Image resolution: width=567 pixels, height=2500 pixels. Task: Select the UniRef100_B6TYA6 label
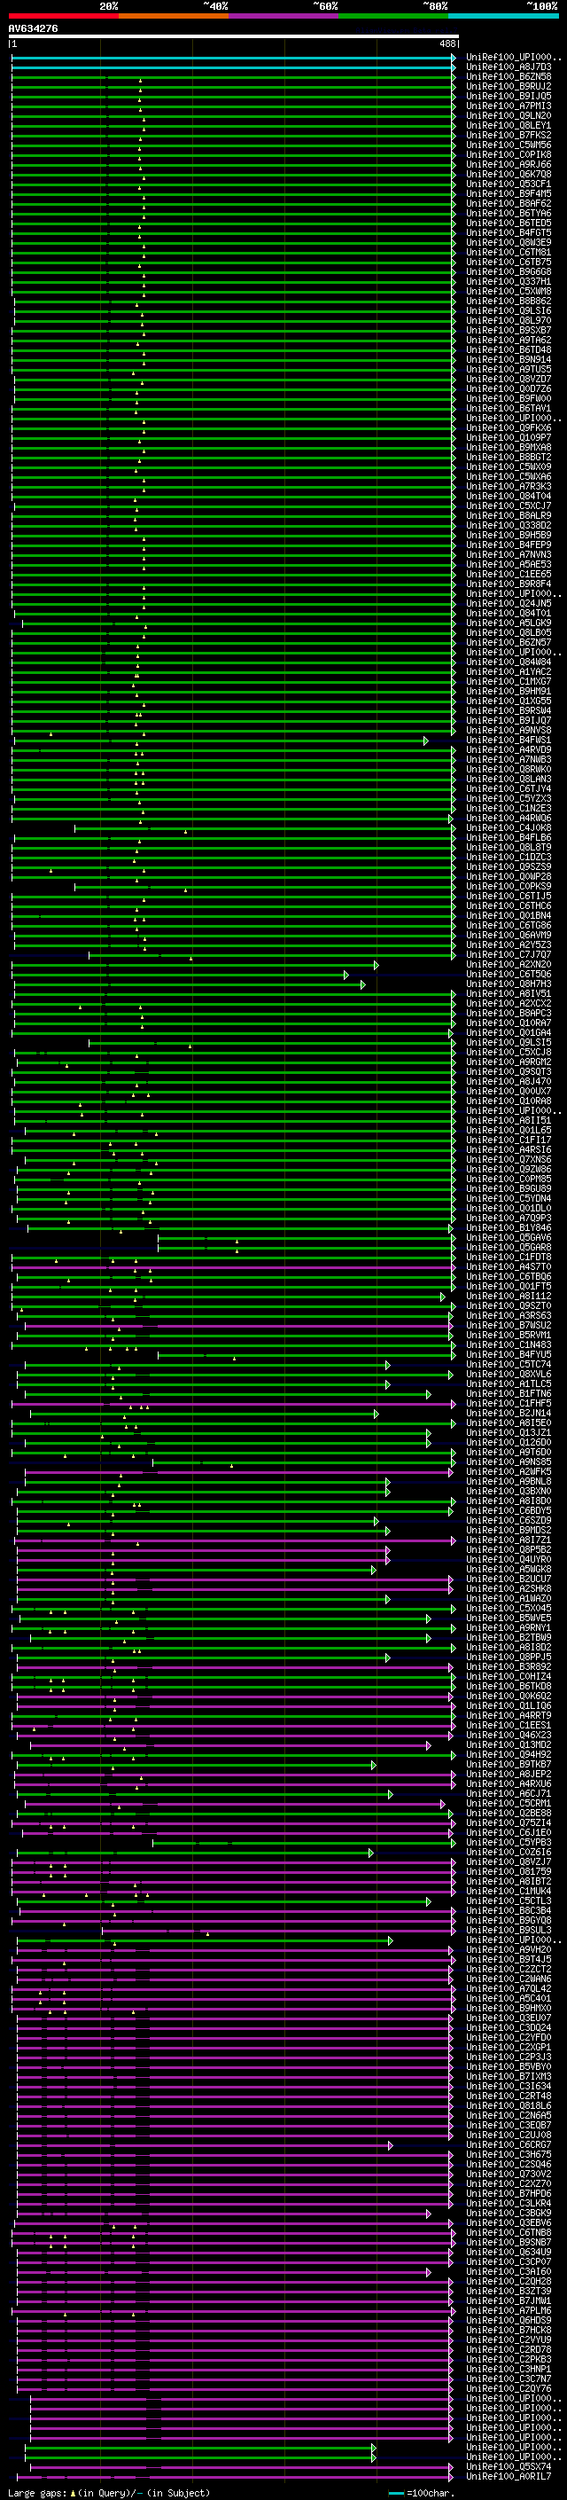tap(509, 214)
